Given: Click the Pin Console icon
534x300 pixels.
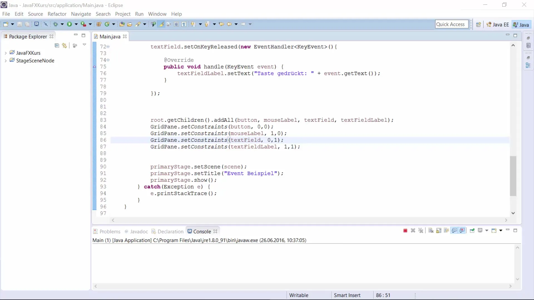Looking at the screenshot, I should coord(472,231).
